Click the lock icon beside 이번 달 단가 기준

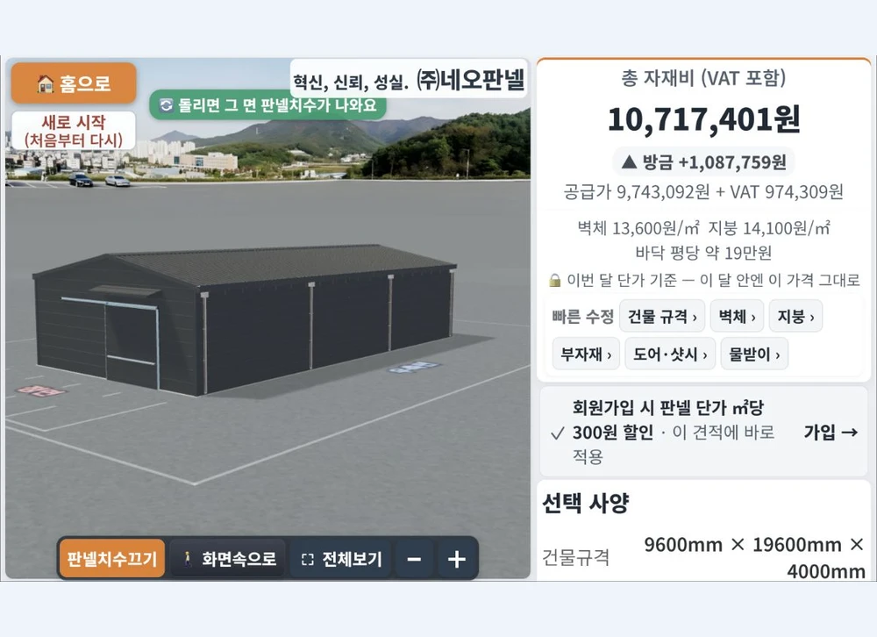click(x=555, y=280)
